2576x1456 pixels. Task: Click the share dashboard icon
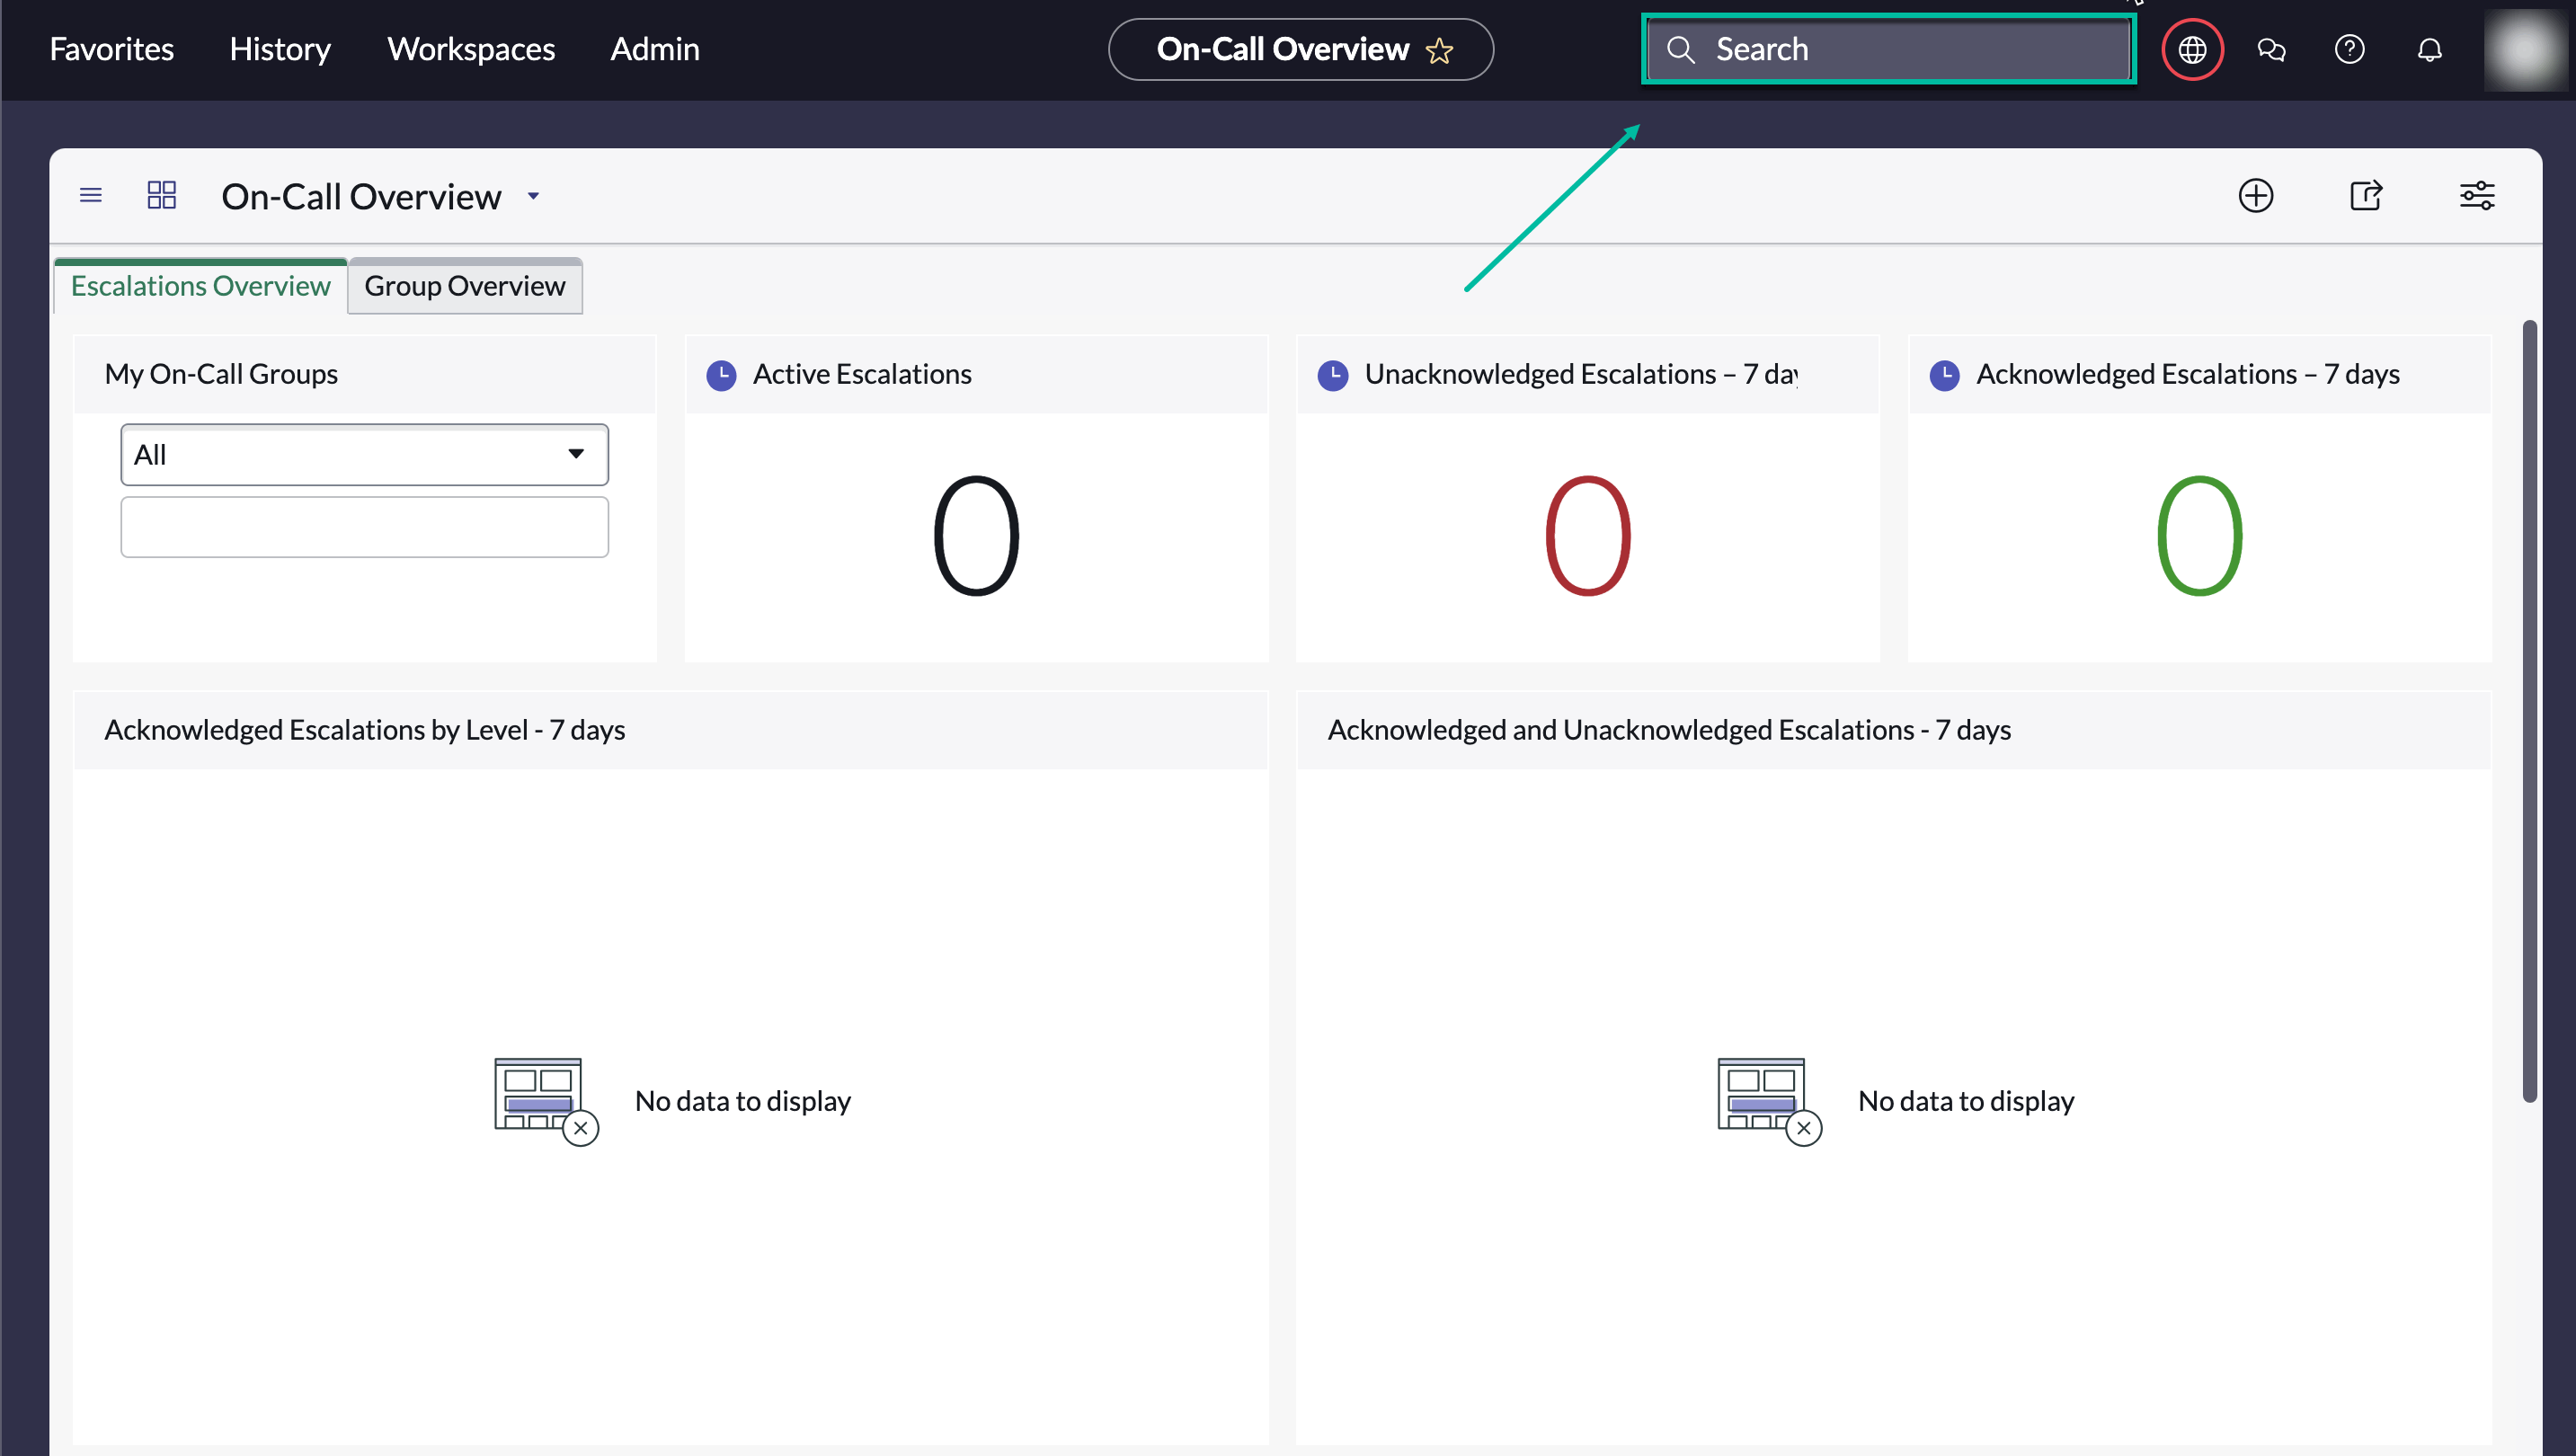pos(2367,195)
